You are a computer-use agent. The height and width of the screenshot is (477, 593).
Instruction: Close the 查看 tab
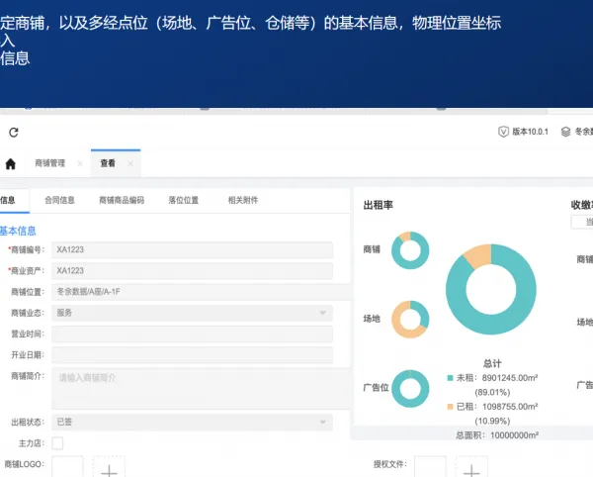coord(130,163)
